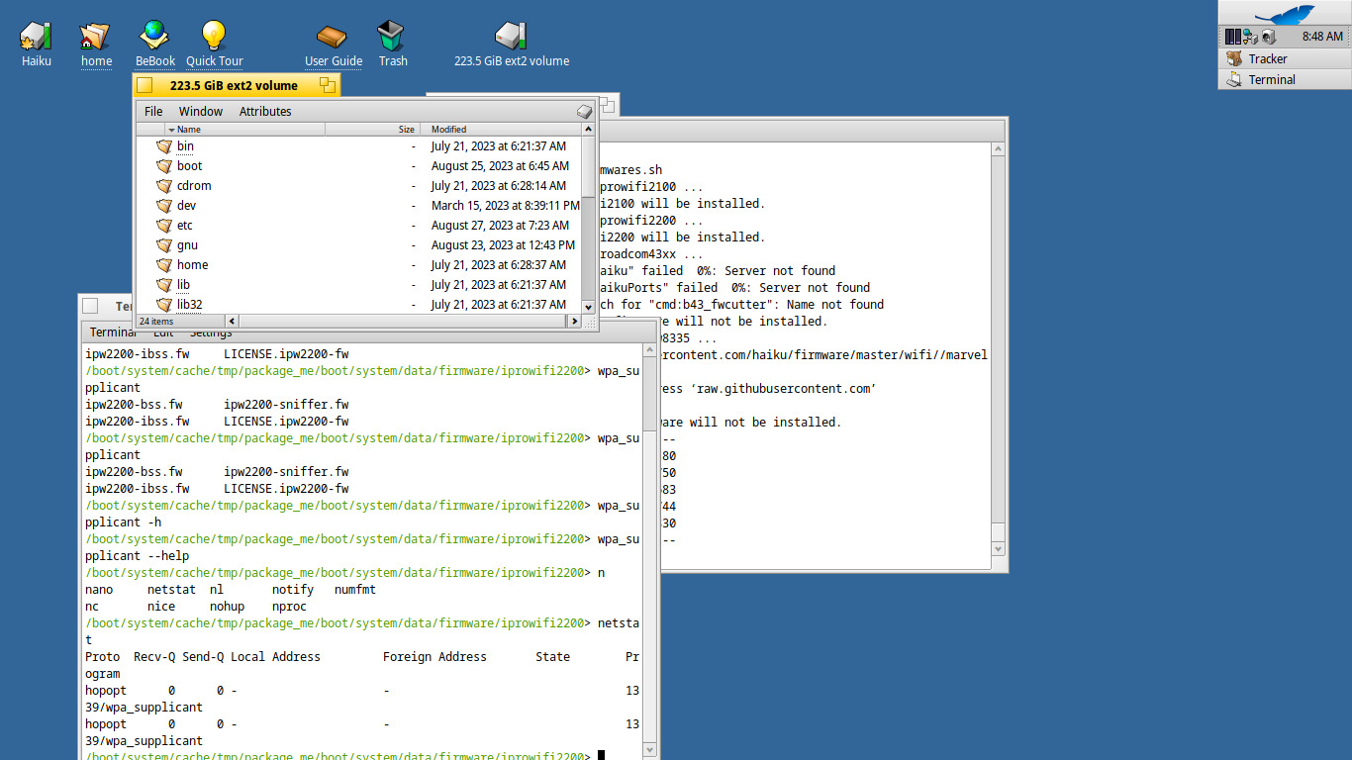The height and width of the screenshot is (760, 1352).
Task: Click the horizontal scrollbar right arrow
Action: [x=574, y=322]
